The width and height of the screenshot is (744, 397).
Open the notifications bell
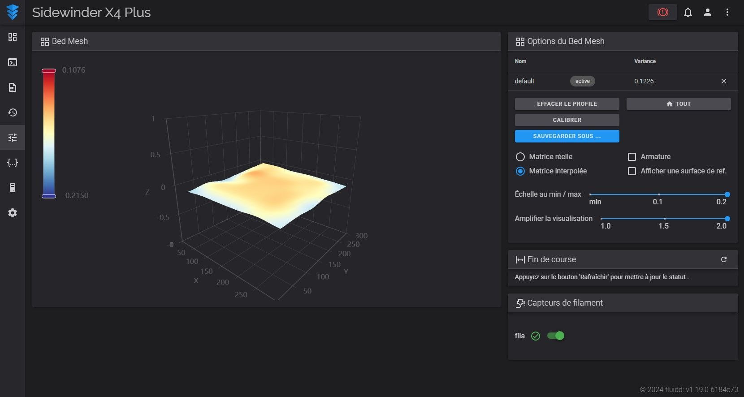688,12
